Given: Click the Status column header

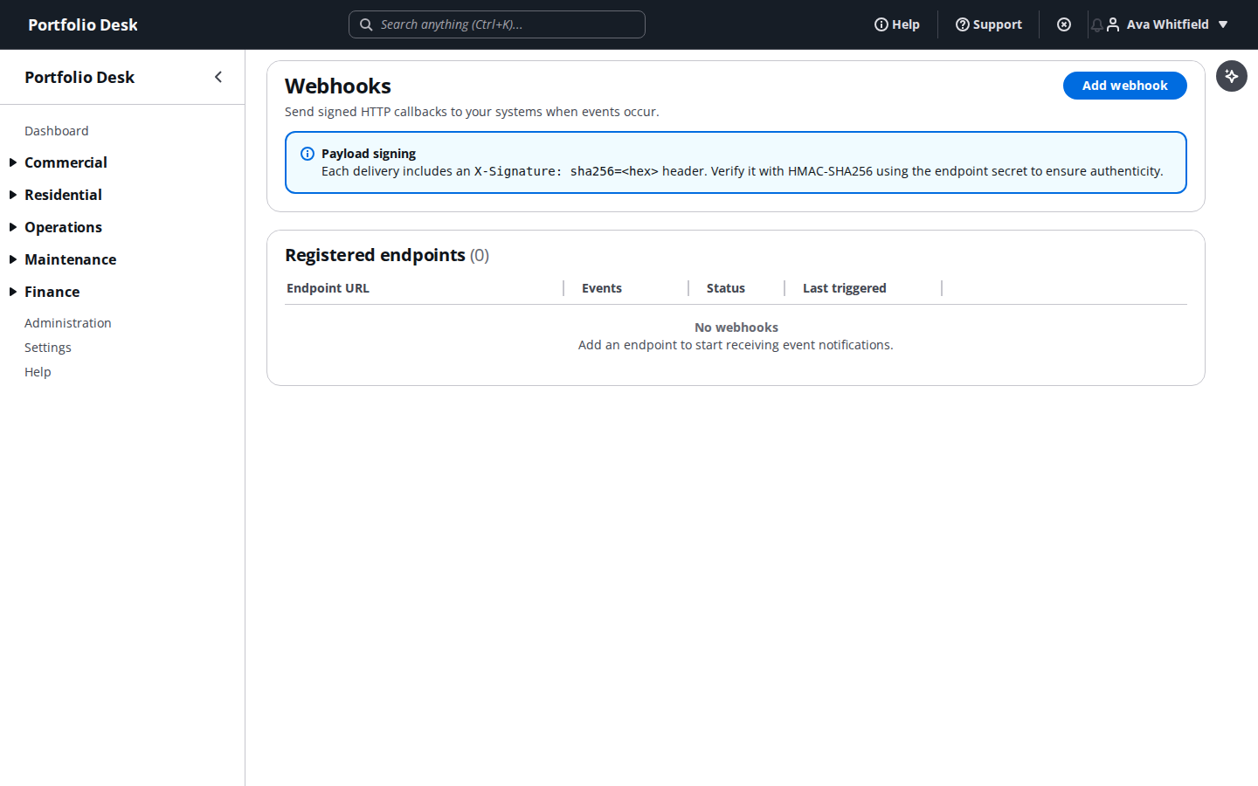Looking at the screenshot, I should click(726, 288).
